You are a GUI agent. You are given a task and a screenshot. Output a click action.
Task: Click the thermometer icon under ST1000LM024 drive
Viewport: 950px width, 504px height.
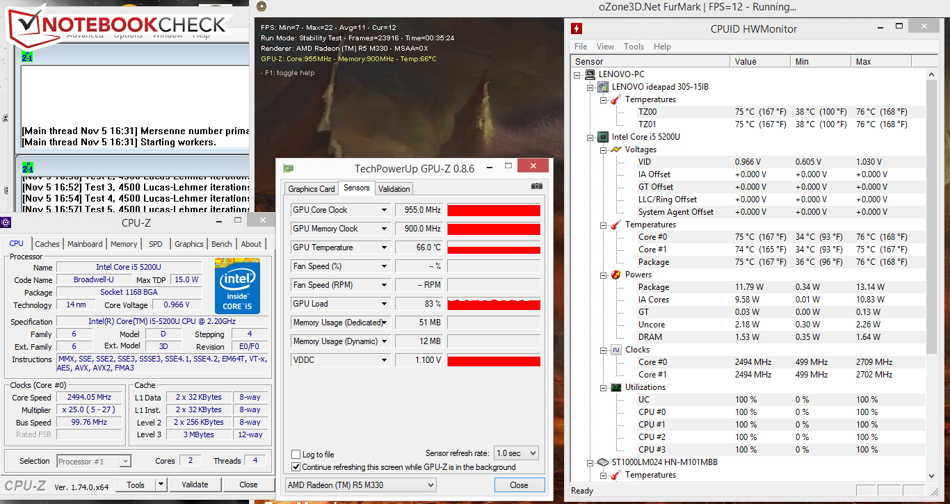616,475
